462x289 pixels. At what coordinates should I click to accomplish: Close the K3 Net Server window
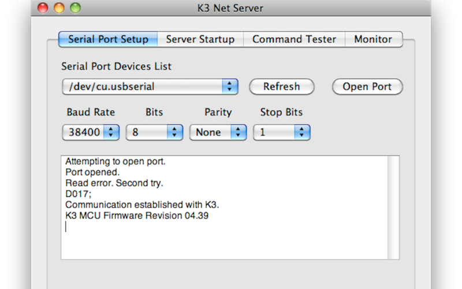(x=43, y=8)
